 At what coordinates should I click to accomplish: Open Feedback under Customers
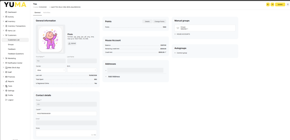click(x=12, y=49)
